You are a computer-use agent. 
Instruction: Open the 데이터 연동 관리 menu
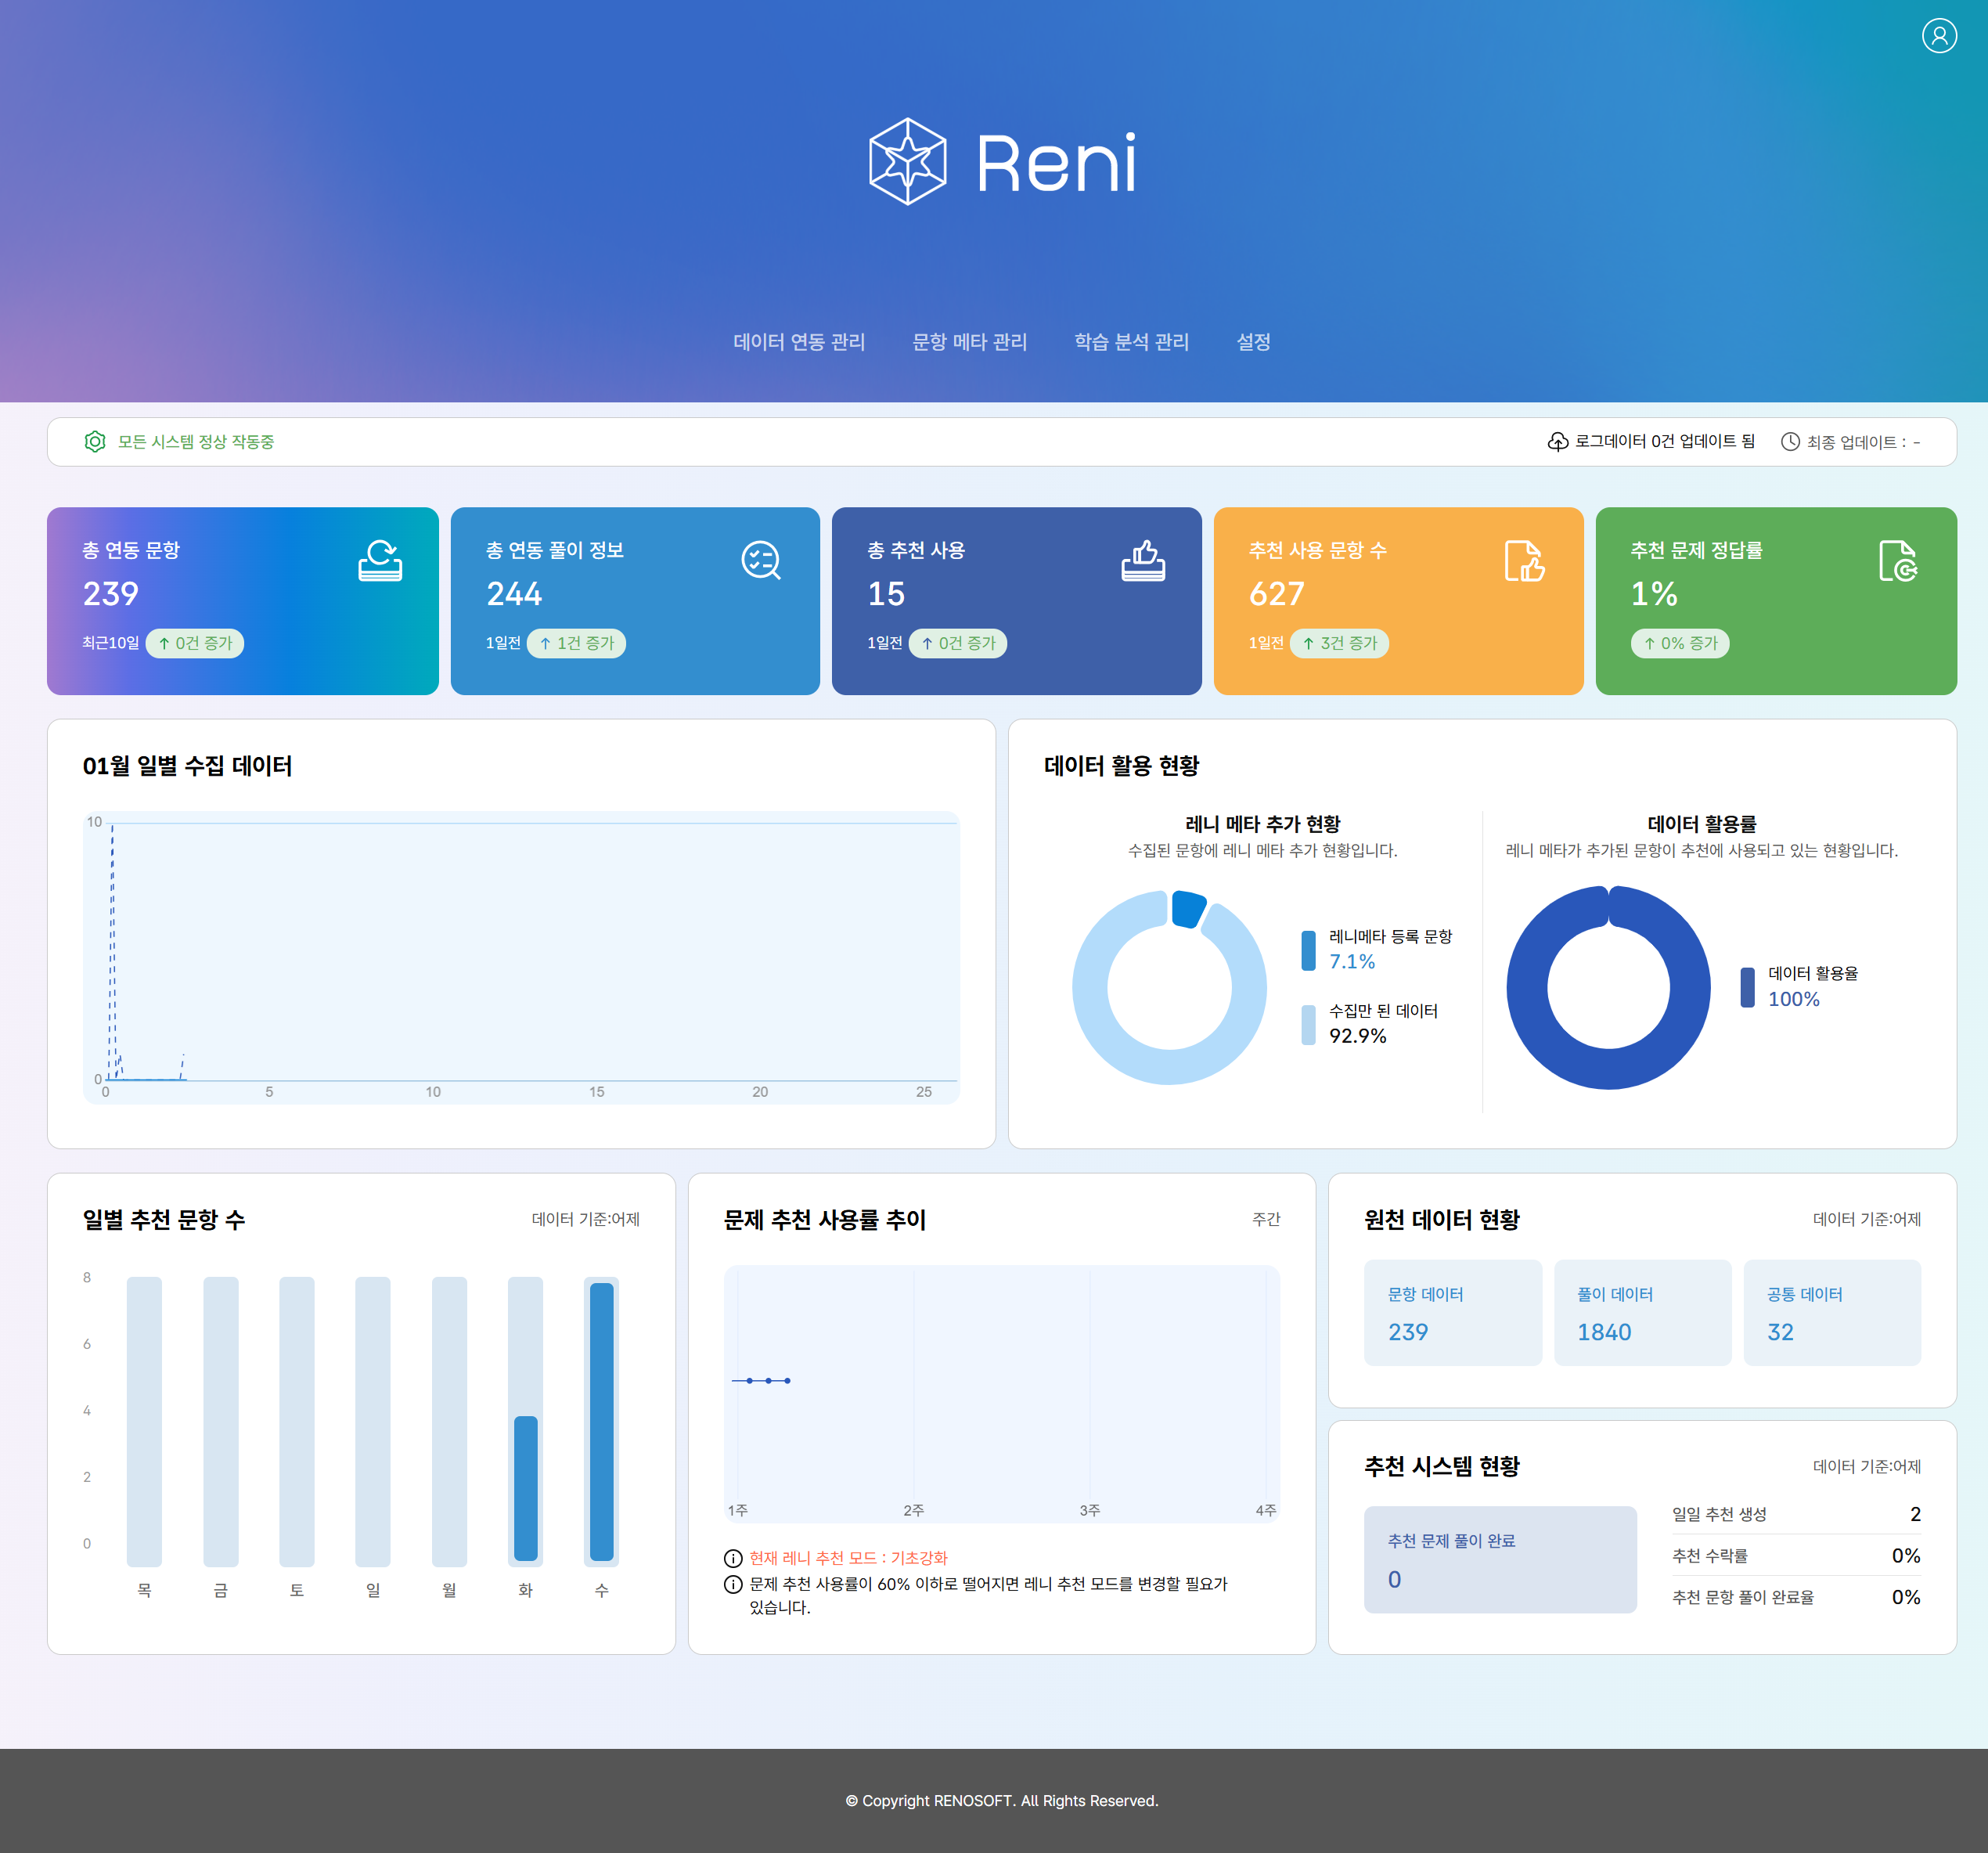click(799, 342)
